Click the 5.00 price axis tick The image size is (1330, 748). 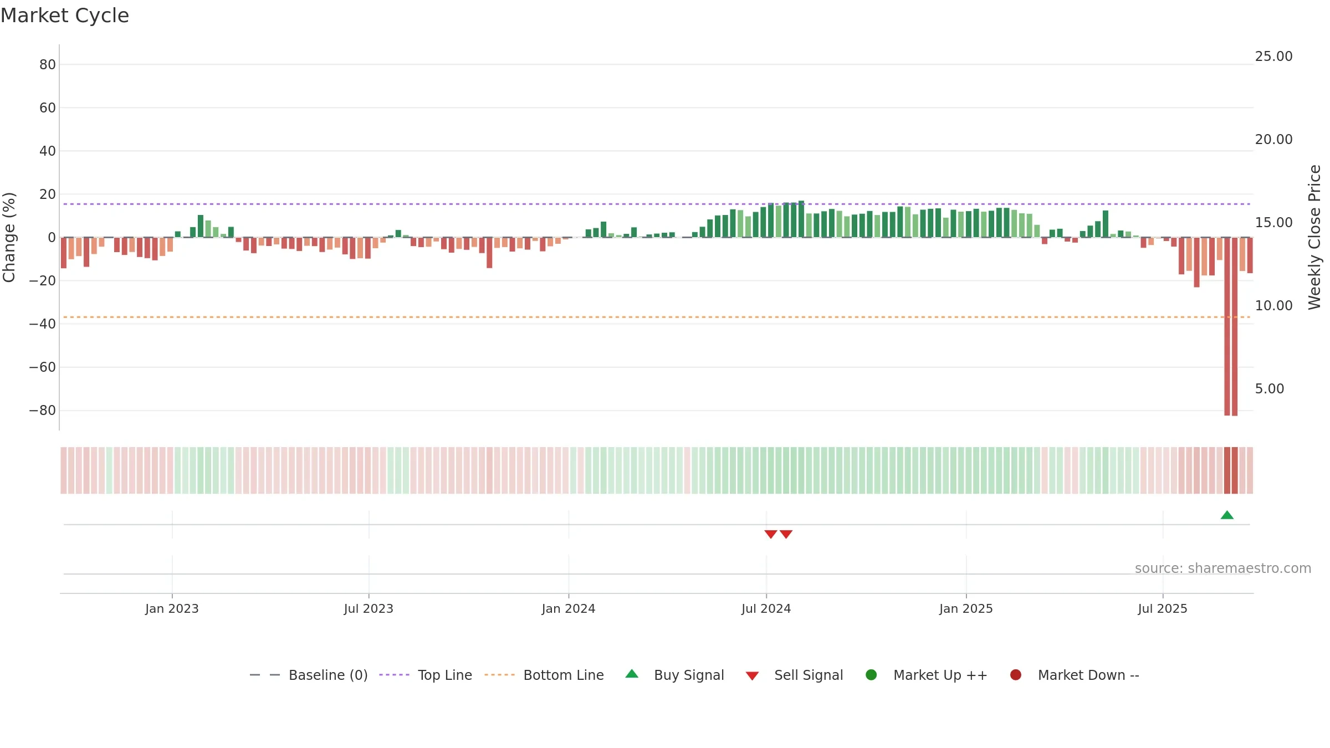click(1269, 389)
